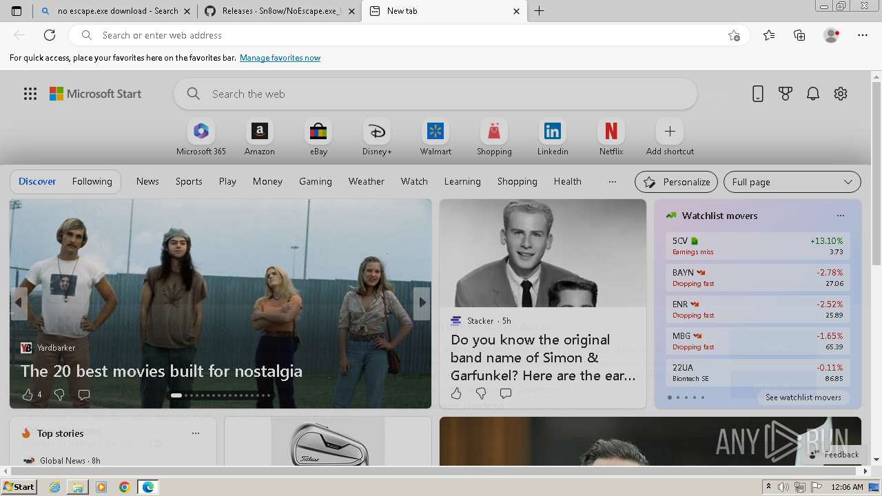Open page settings gear icon
The width and height of the screenshot is (882, 496).
pyautogui.click(x=841, y=94)
